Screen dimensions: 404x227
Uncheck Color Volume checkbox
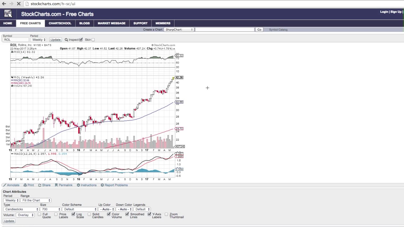tap(109, 214)
